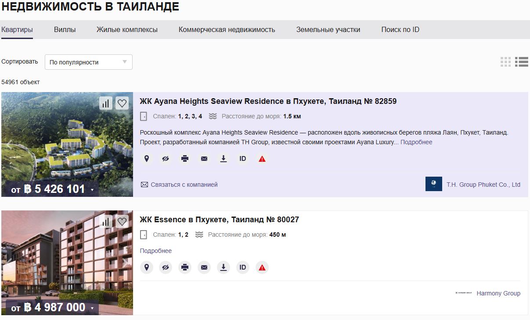Email the Ayana Heights listing
Viewport: 530px width, 320px height.
(204, 159)
